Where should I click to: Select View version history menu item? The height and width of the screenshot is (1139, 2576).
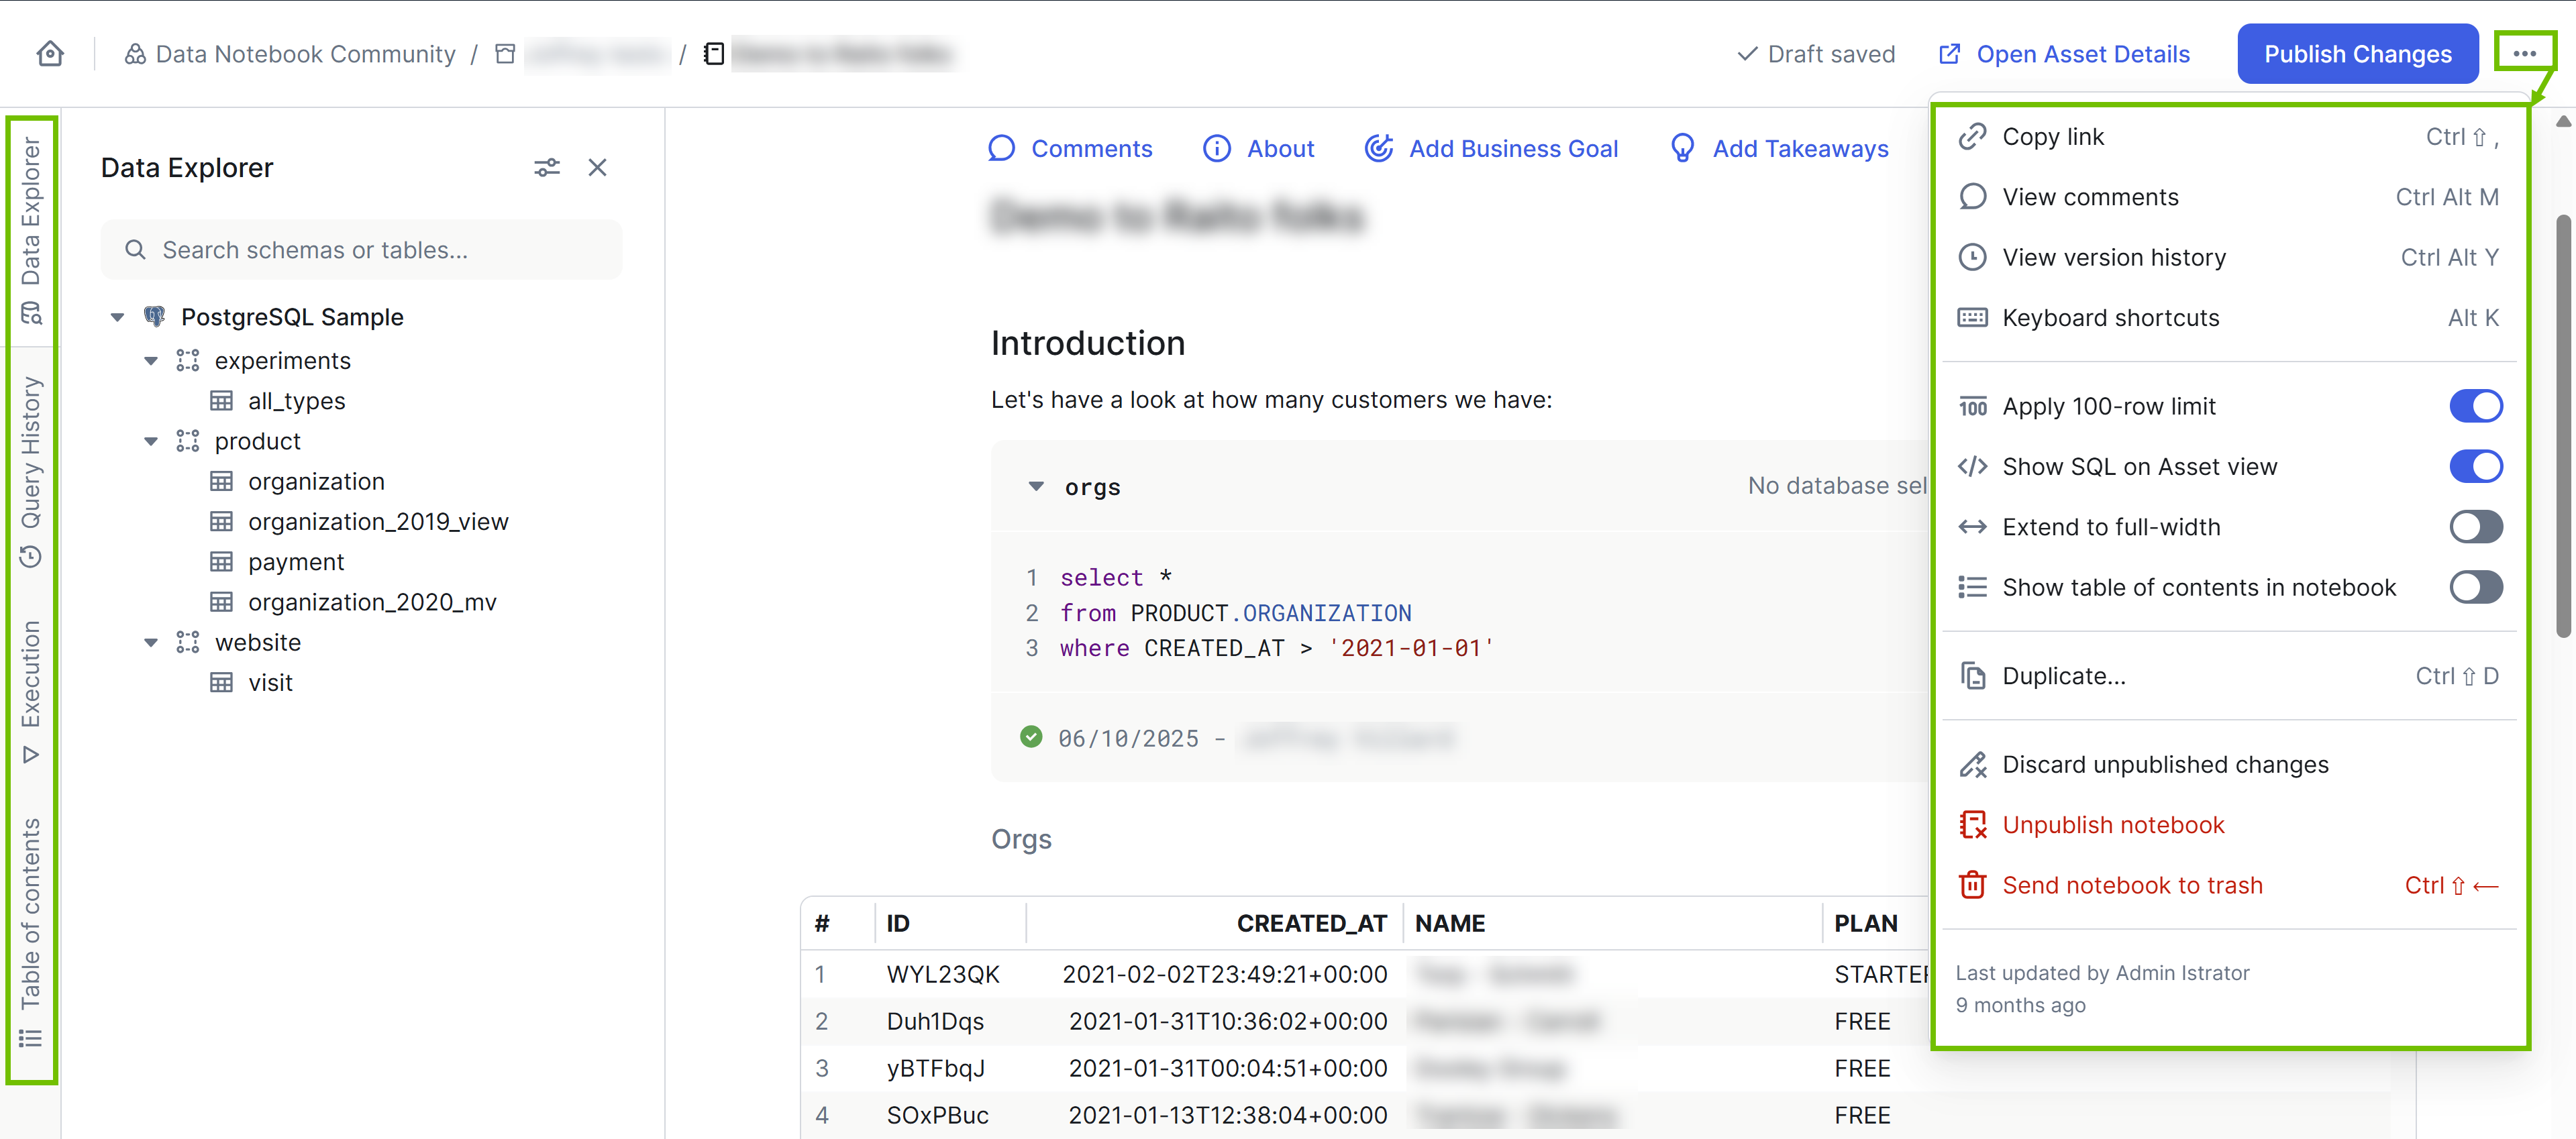coord(2113,258)
